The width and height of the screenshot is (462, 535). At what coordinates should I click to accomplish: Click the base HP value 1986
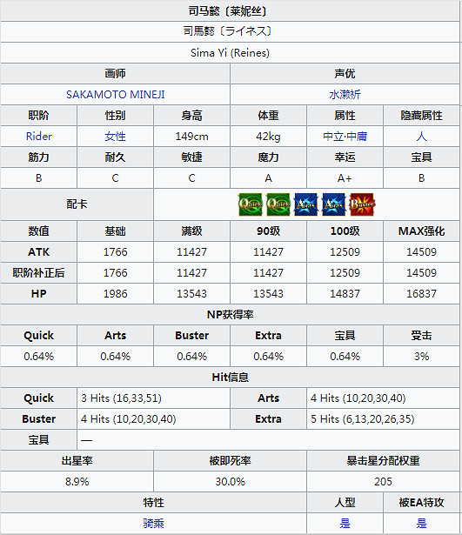(116, 294)
